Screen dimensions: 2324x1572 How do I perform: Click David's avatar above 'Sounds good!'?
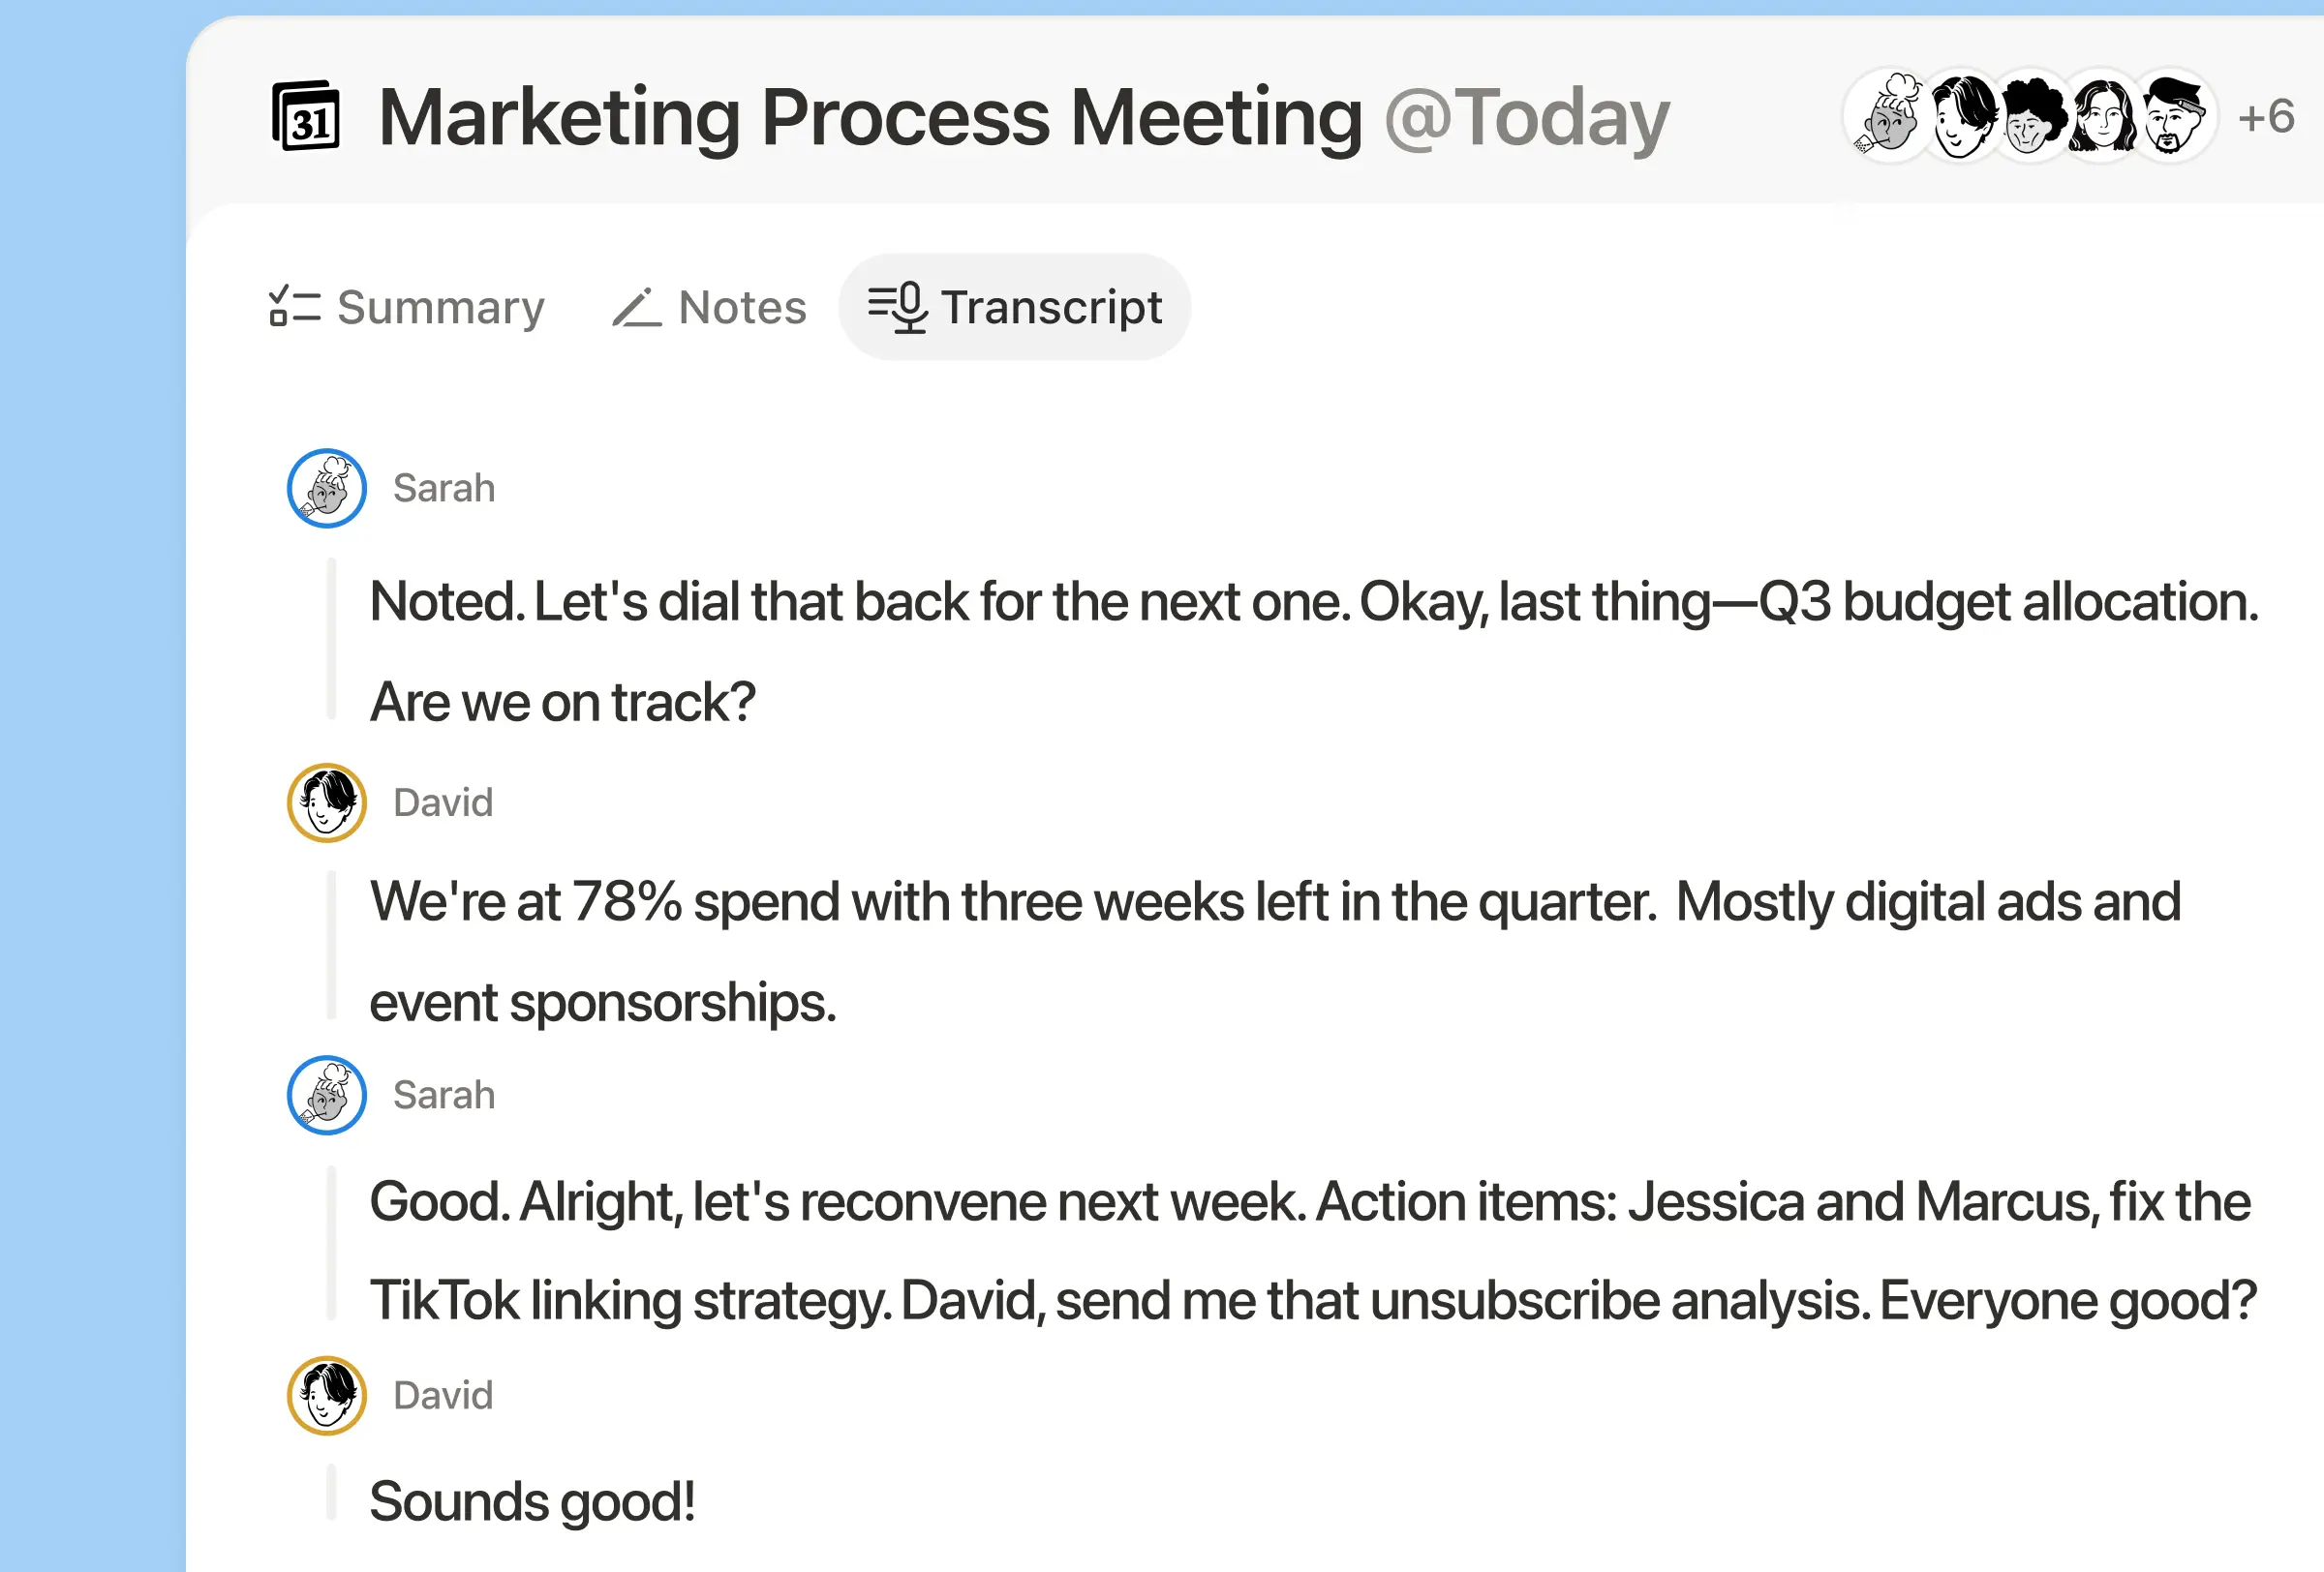click(327, 1395)
